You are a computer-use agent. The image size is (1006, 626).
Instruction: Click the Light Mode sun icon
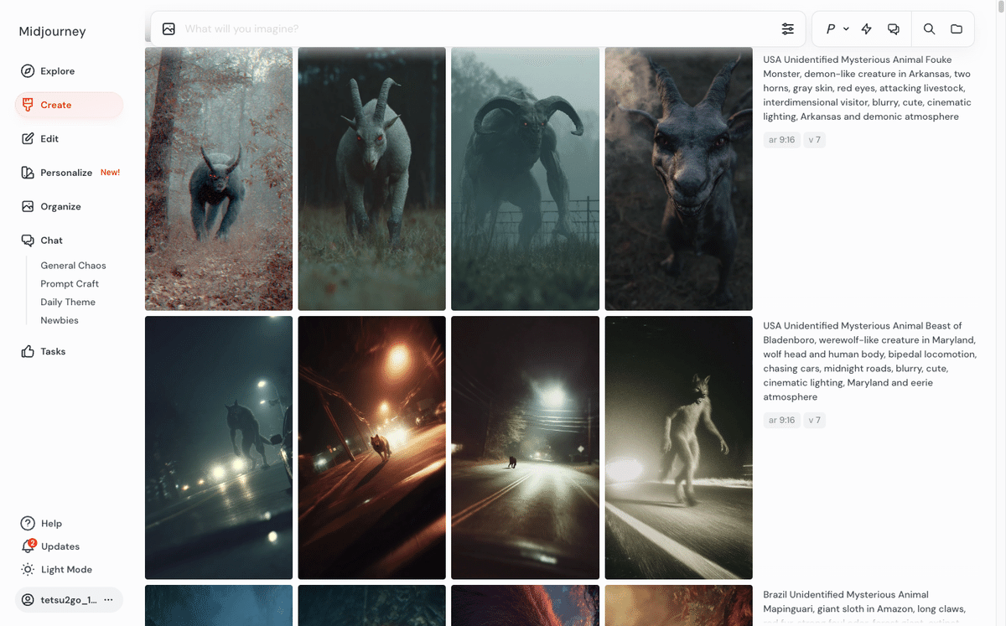[28, 569]
